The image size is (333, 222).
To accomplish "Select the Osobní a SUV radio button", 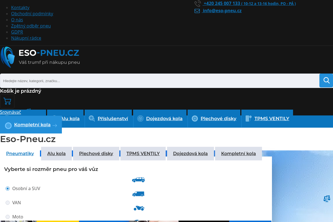I will (8, 188).
